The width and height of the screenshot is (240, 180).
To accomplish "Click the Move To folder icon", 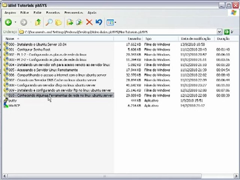I will point(70,22).
